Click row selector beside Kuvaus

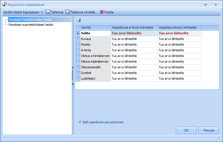pos(78,39)
